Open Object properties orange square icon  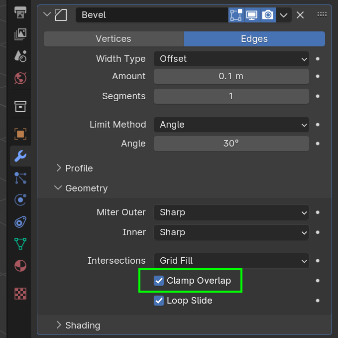pos(20,134)
